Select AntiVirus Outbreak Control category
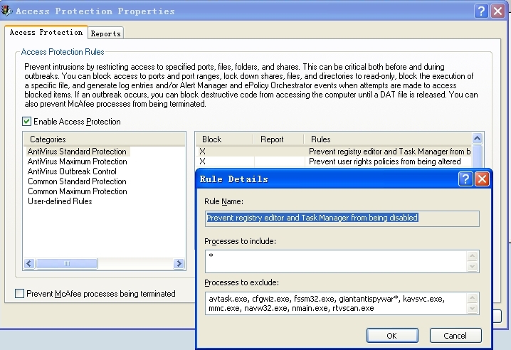The width and height of the screenshot is (511, 350). pyautogui.click(x=72, y=171)
